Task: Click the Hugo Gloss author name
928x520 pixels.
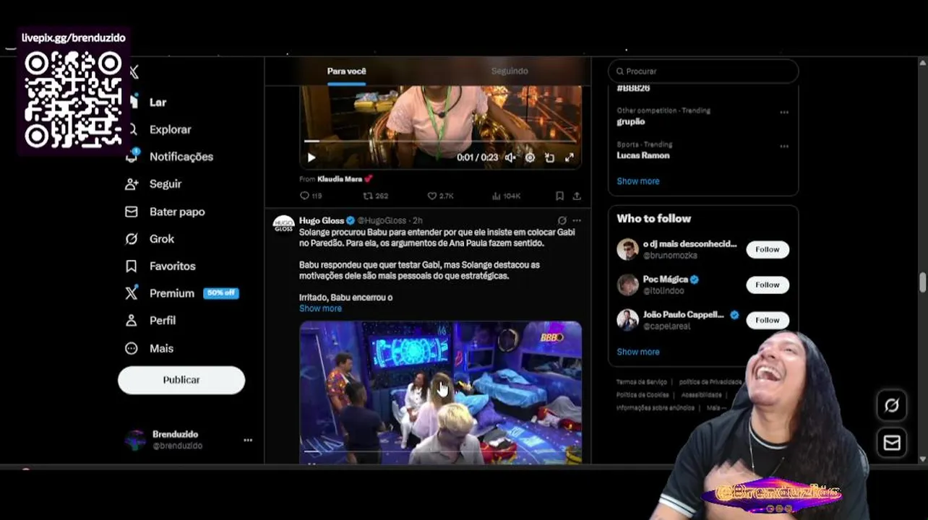Action: coord(322,220)
